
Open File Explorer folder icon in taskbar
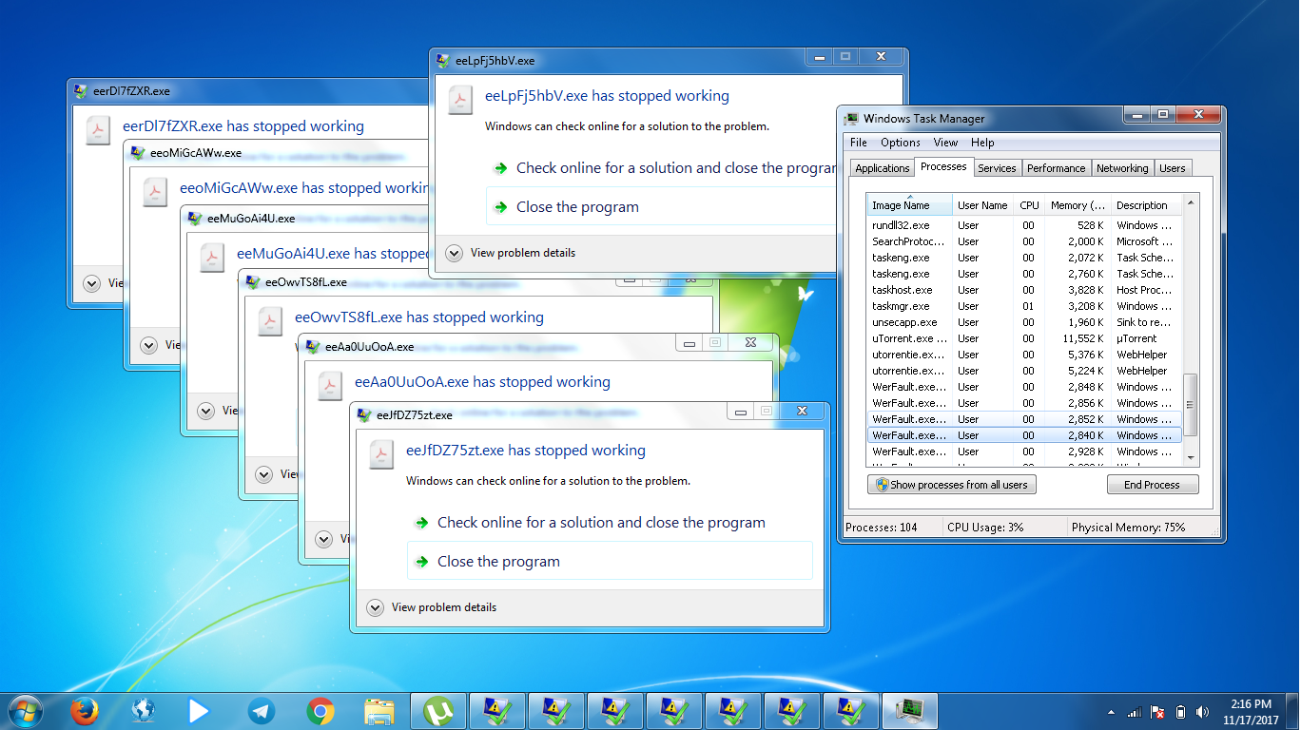[x=379, y=711]
